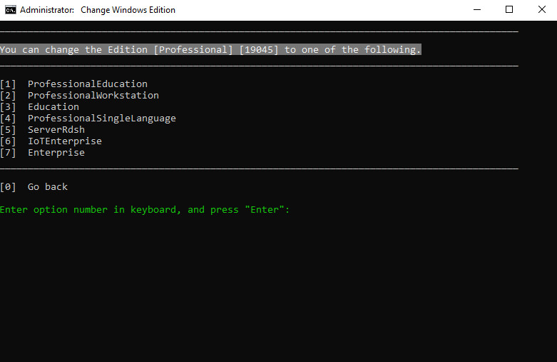Click the [7] option number
This screenshot has height=362, width=557.
pyautogui.click(x=8, y=153)
